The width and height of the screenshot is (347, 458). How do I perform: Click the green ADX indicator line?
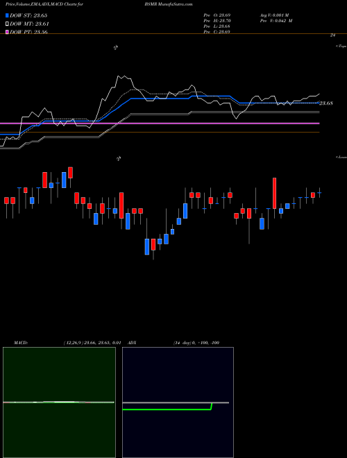(167, 409)
